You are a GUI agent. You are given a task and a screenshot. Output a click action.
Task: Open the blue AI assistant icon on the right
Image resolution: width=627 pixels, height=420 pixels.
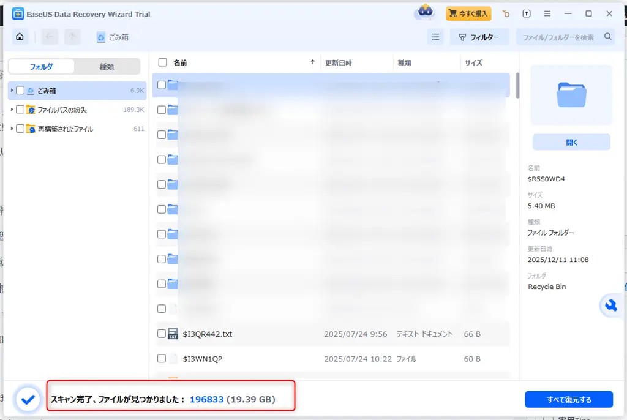point(610,306)
